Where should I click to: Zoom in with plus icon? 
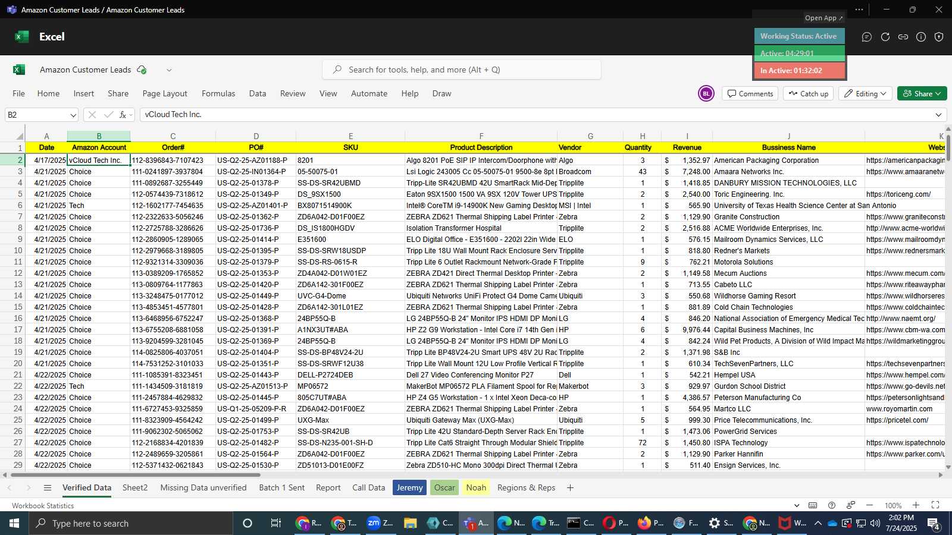pyautogui.click(x=916, y=505)
